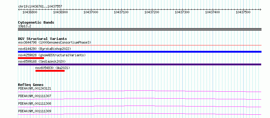
Task: Click ruler position 10436800
Action: 30,12
